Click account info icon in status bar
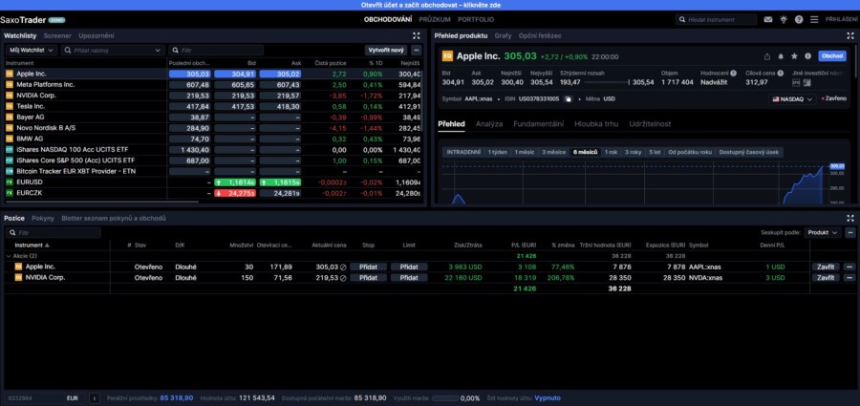This screenshot has width=860, height=406. [x=94, y=398]
